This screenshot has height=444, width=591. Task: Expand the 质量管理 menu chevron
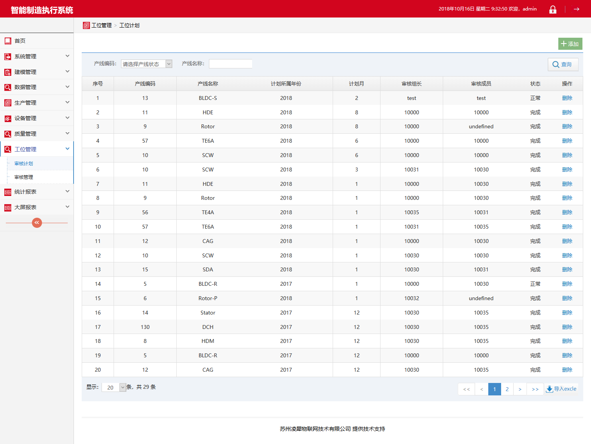pos(67,133)
